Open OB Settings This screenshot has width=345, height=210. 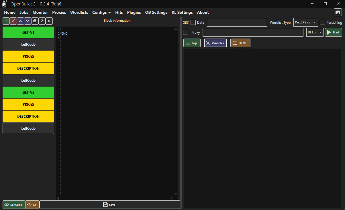156,12
